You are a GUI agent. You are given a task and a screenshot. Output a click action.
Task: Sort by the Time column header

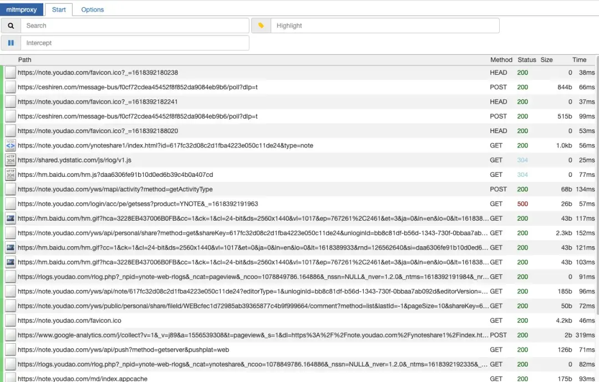(x=579, y=60)
